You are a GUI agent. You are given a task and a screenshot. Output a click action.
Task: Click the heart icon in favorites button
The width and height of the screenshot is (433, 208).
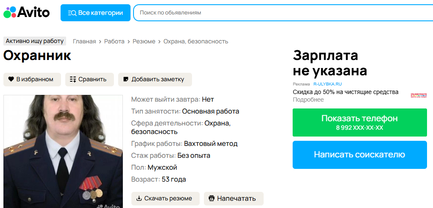[11, 79]
